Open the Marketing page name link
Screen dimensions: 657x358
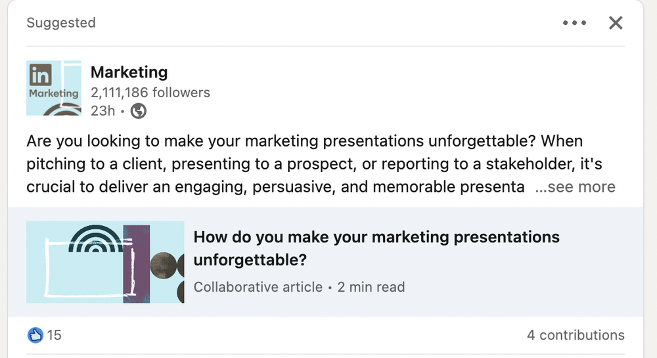coord(129,72)
